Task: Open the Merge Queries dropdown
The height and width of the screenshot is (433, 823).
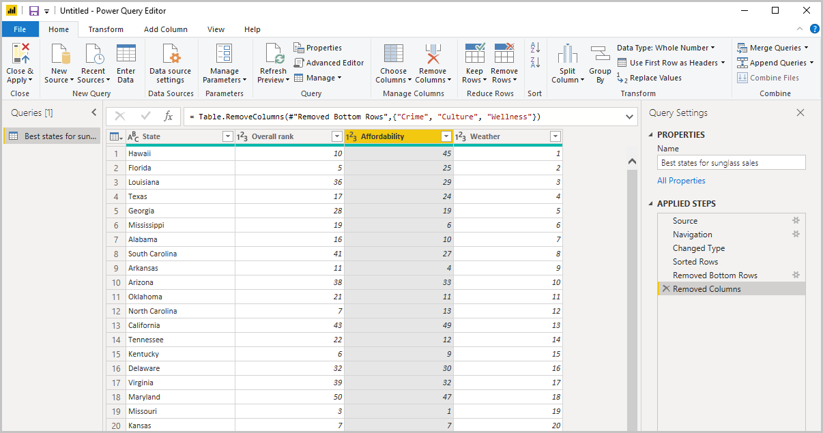Action: click(x=773, y=48)
